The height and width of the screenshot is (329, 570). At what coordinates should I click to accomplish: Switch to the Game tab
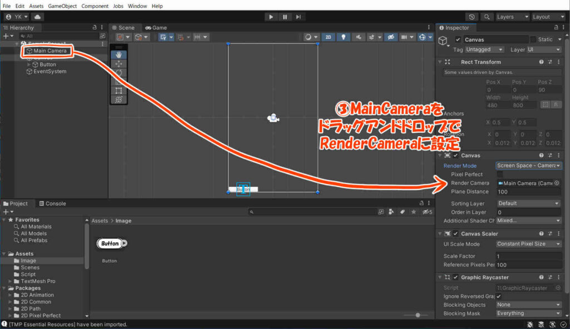pos(156,28)
